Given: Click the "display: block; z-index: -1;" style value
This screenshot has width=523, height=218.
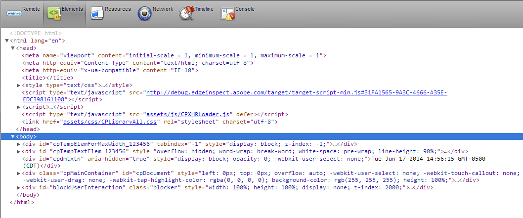Looking at the screenshot, I should [x=278, y=144].
